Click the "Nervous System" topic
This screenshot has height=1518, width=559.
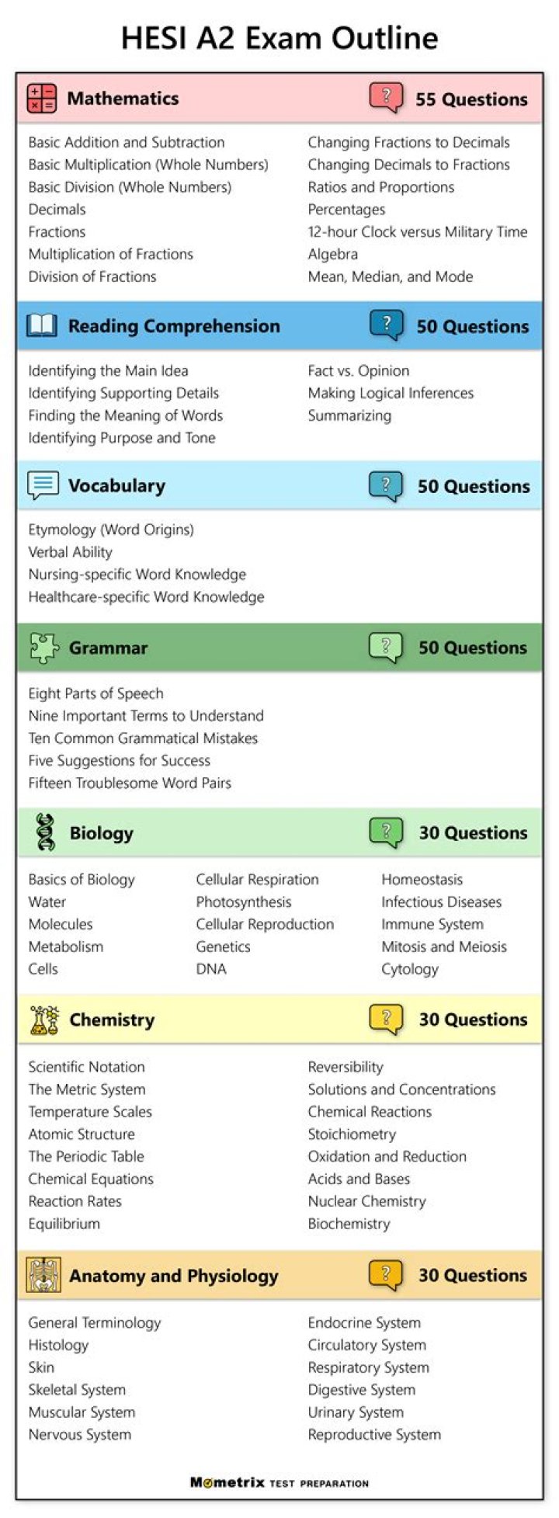point(80,1435)
